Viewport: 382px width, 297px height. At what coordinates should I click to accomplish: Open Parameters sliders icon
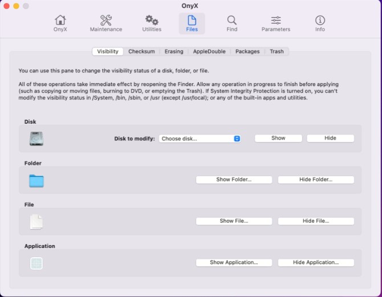[275, 23]
